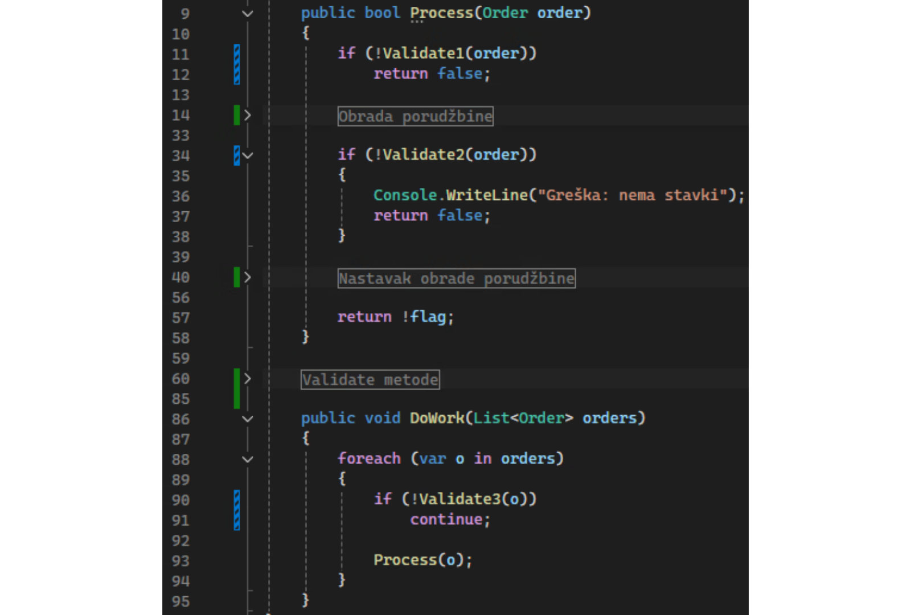Collapse the Validate2 if-block on line 34
Image resolution: width=911 pixels, height=615 pixels.
coord(248,155)
